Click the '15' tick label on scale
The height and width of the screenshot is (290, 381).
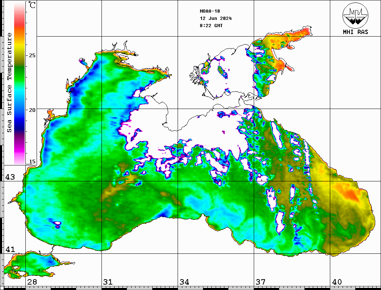tap(32, 161)
